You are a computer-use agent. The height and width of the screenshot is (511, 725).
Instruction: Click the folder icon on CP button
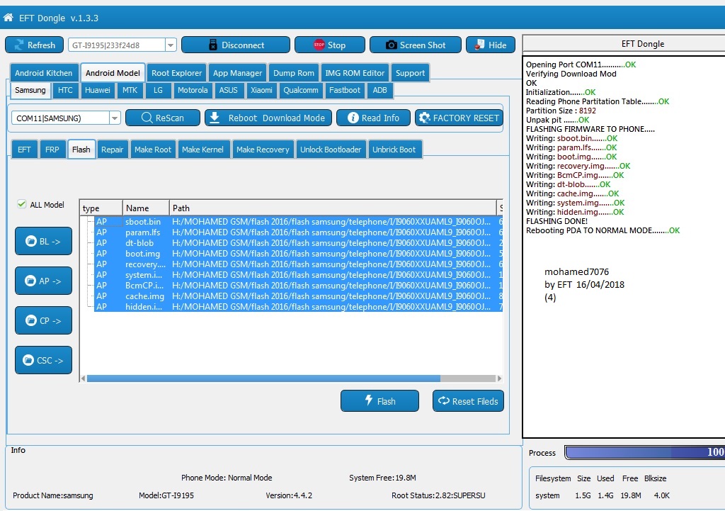(31, 320)
